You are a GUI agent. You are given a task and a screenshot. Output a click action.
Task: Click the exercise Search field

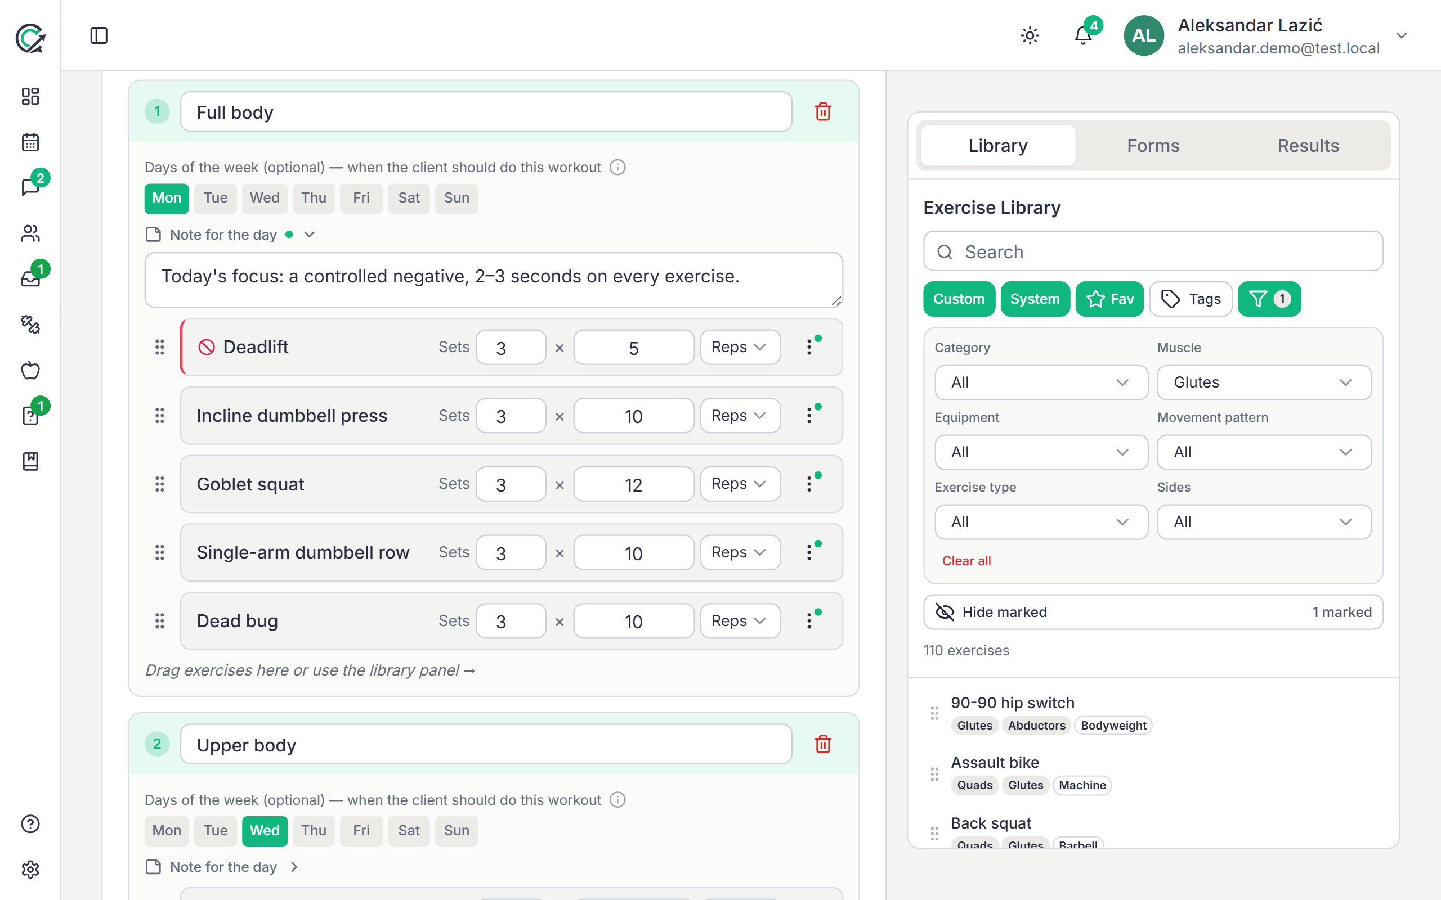pos(1153,251)
